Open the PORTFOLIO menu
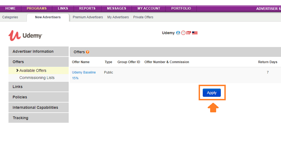The width and height of the screenshot is (281, 164). click(181, 8)
